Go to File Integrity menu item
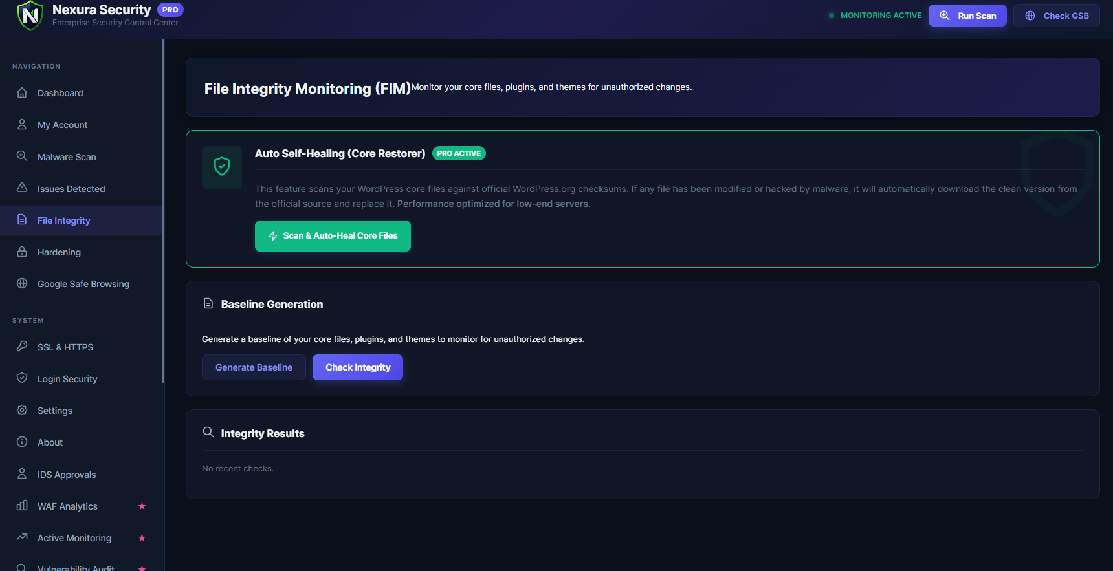This screenshot has width=1113, height=571. click(81, 221)
